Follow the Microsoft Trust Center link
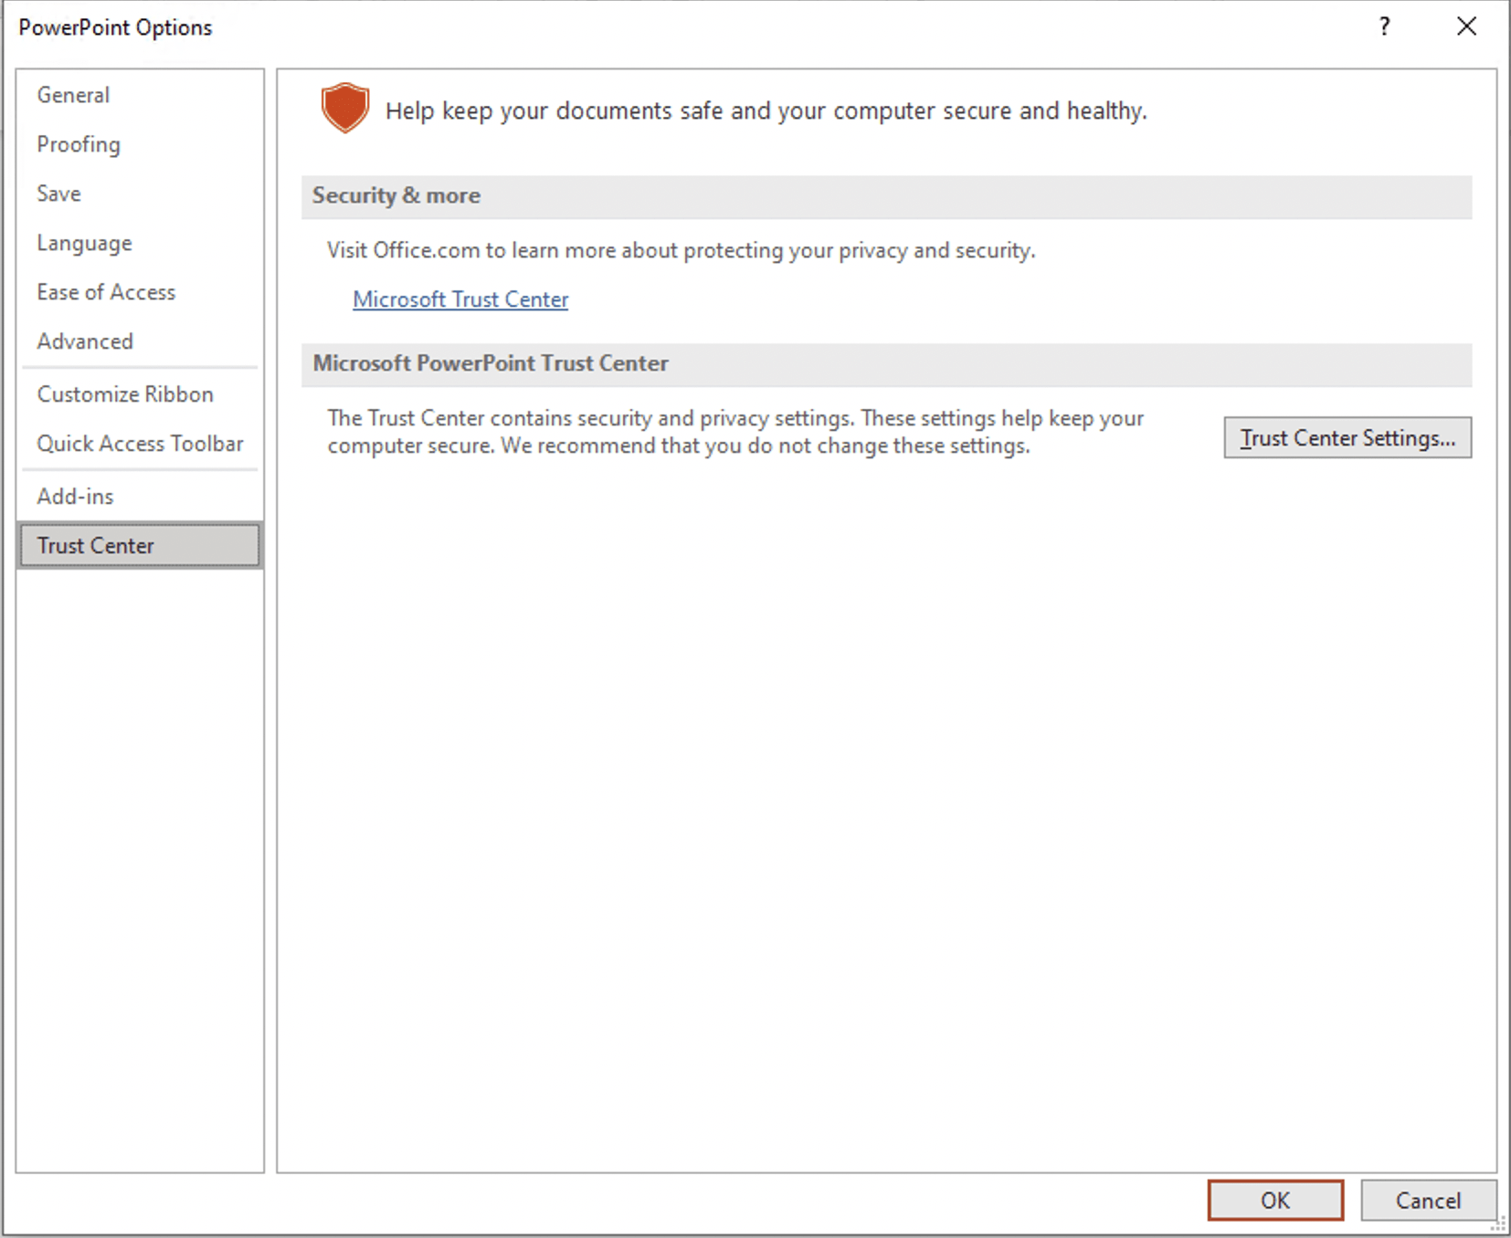Image resolution: width=1511 pixels, height=1238 pixels. tap(460, 299)
